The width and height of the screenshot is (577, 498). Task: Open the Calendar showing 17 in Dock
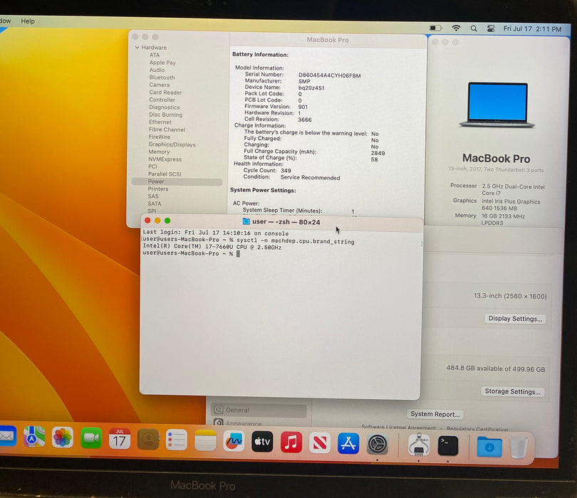120,438
